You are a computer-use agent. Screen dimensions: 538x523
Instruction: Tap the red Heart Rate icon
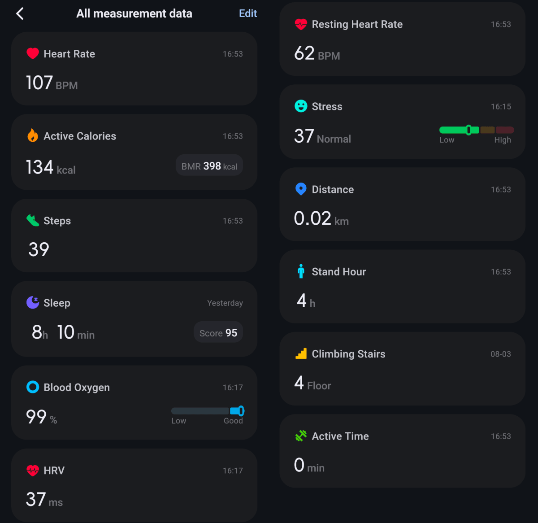(x=33, y=54)
